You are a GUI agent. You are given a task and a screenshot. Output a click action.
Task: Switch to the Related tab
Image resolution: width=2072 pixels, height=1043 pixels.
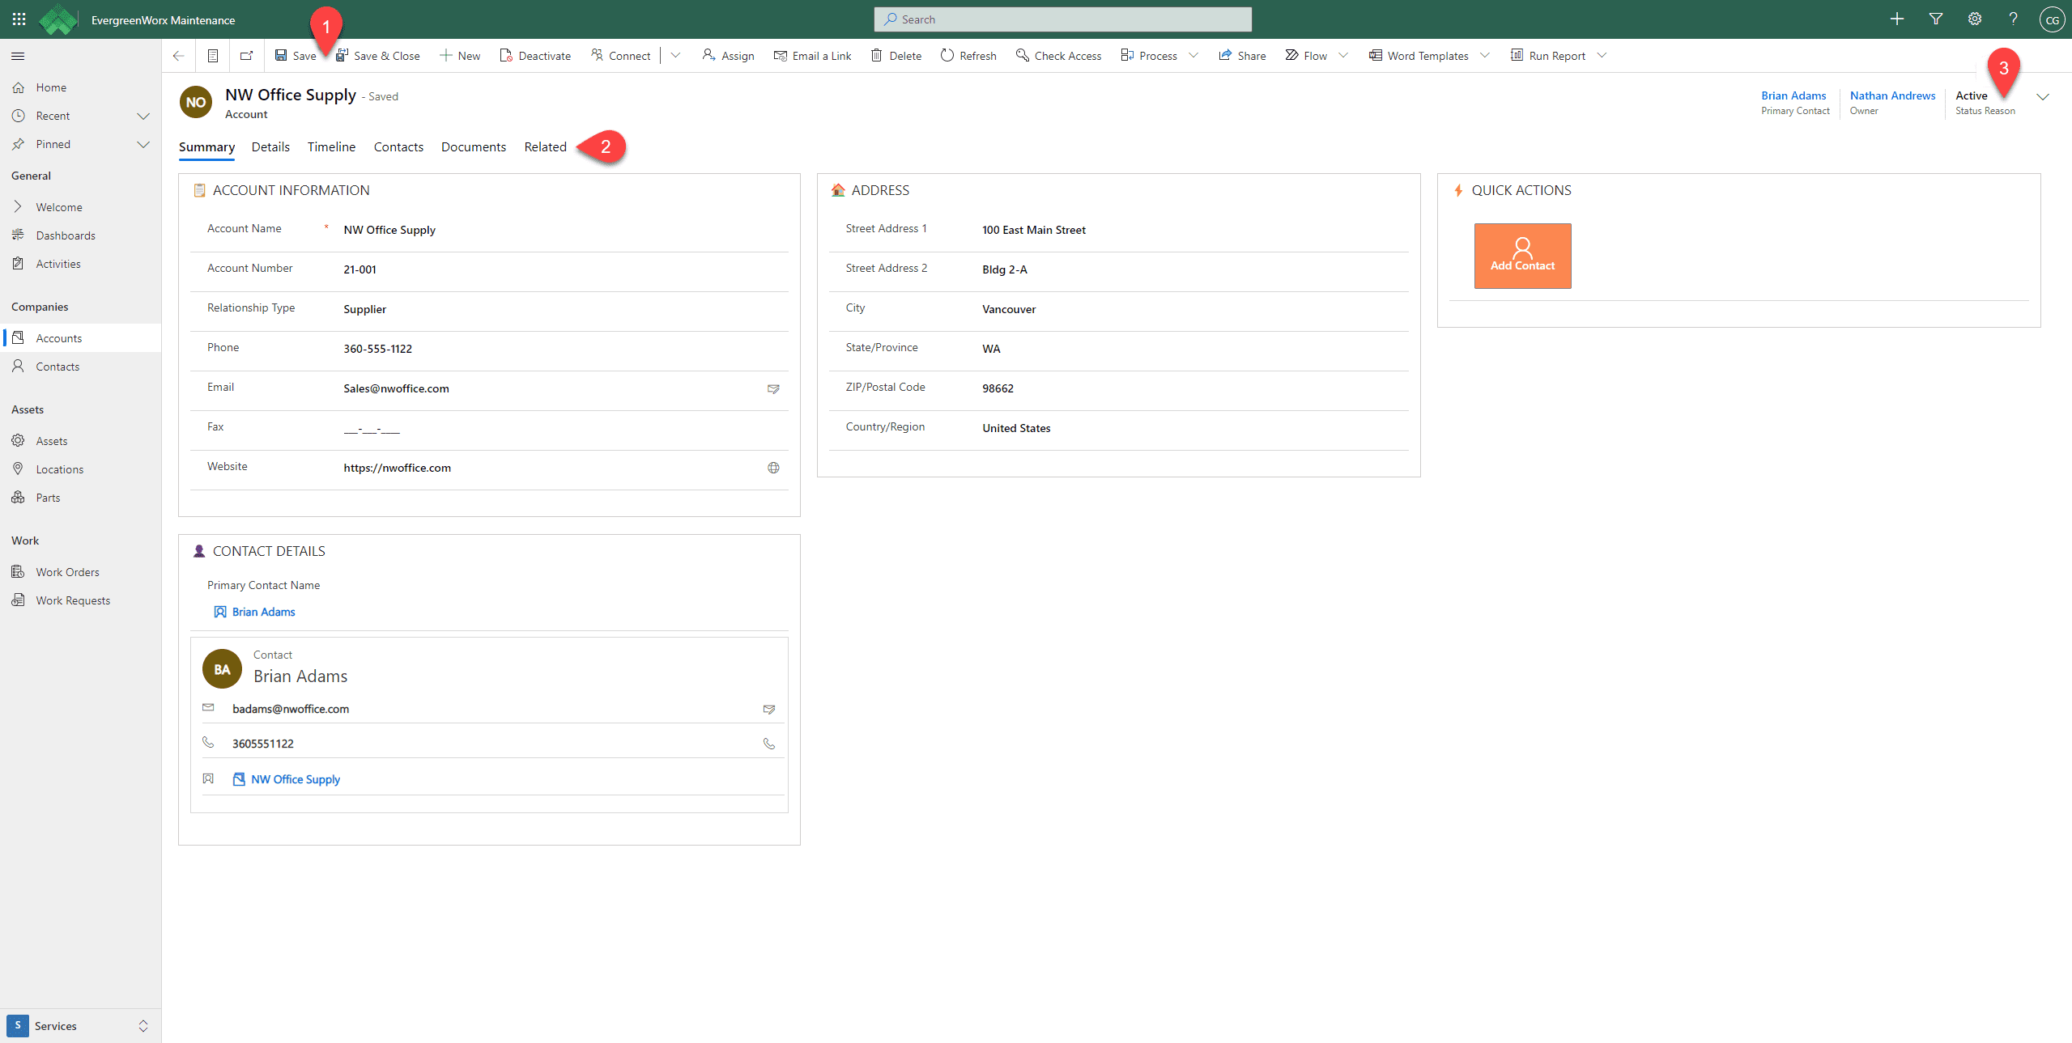coord(545,146)
